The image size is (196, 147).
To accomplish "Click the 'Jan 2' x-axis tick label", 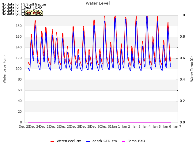I will pyautogui.click(x=126, y=126).
